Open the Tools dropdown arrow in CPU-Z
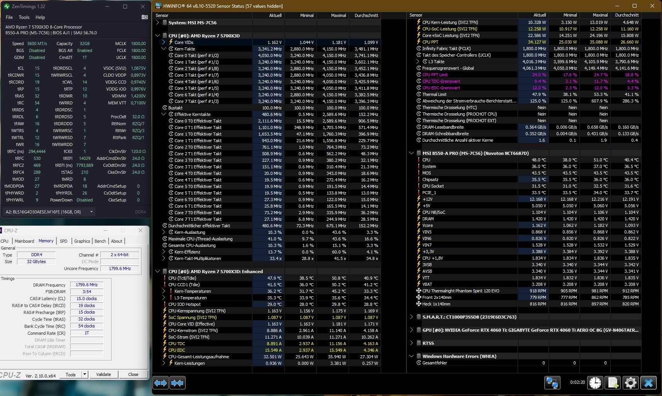This screenshot has height=396, width=662. click(x=85, y=374)
